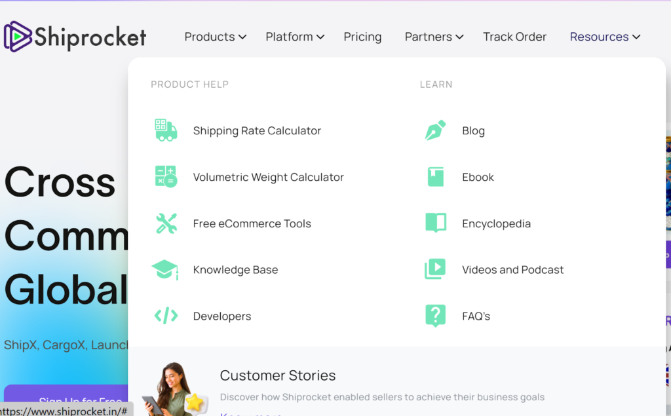Click the Encyclopedia open book icon
Screen dimensions: 671x416
(x=435, y=223)
